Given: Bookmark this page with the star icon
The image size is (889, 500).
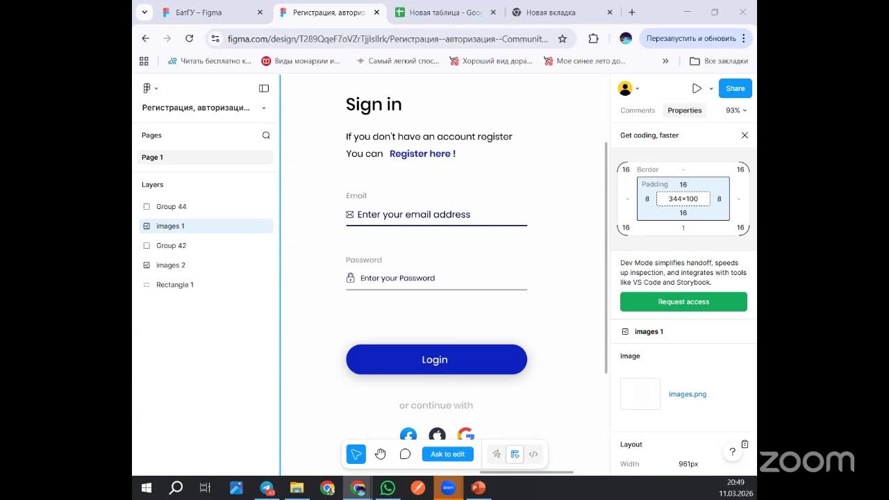Looking at the screenshot, I should point(563,39).
